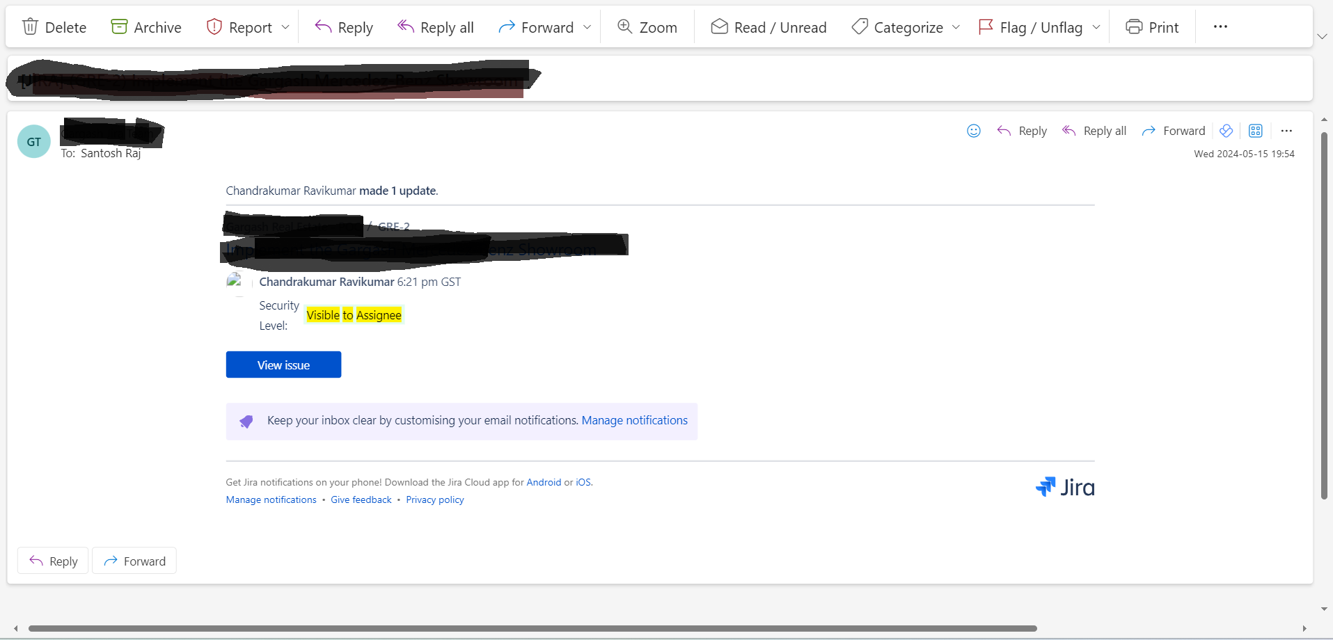Open the Forward dropdown chevron
The width and height of the screenshot is (1333, 640).
click(588, 27)
